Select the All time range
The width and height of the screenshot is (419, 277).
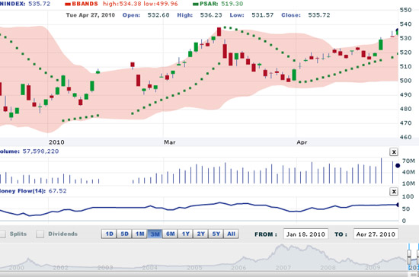pos(231,234)
